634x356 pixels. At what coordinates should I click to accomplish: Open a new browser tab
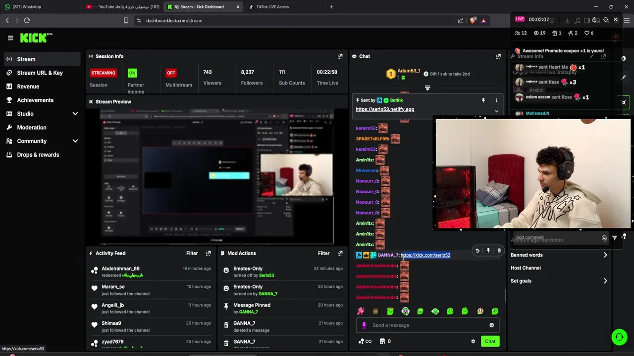pyautogui.click(x=331, y=7)
